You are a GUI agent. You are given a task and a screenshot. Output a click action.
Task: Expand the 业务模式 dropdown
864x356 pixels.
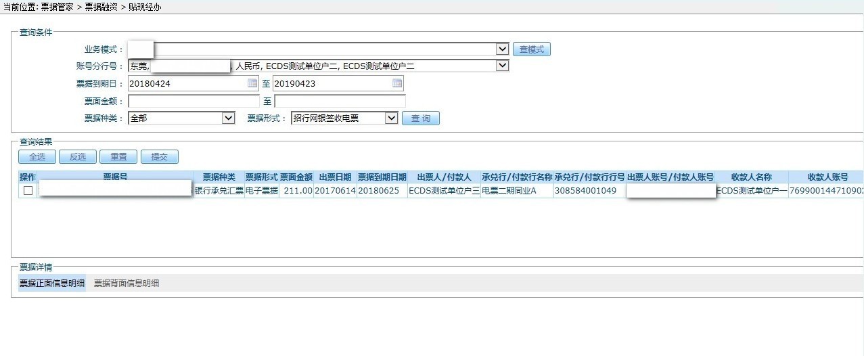click(x=502, y=49)
